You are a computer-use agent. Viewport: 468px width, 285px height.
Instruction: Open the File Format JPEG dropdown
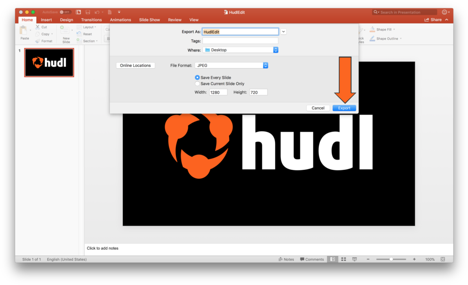(231, 66)
